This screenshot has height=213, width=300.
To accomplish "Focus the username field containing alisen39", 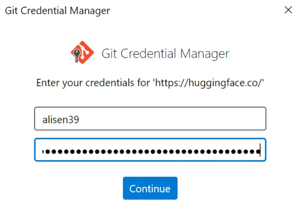I will point(150,118).
